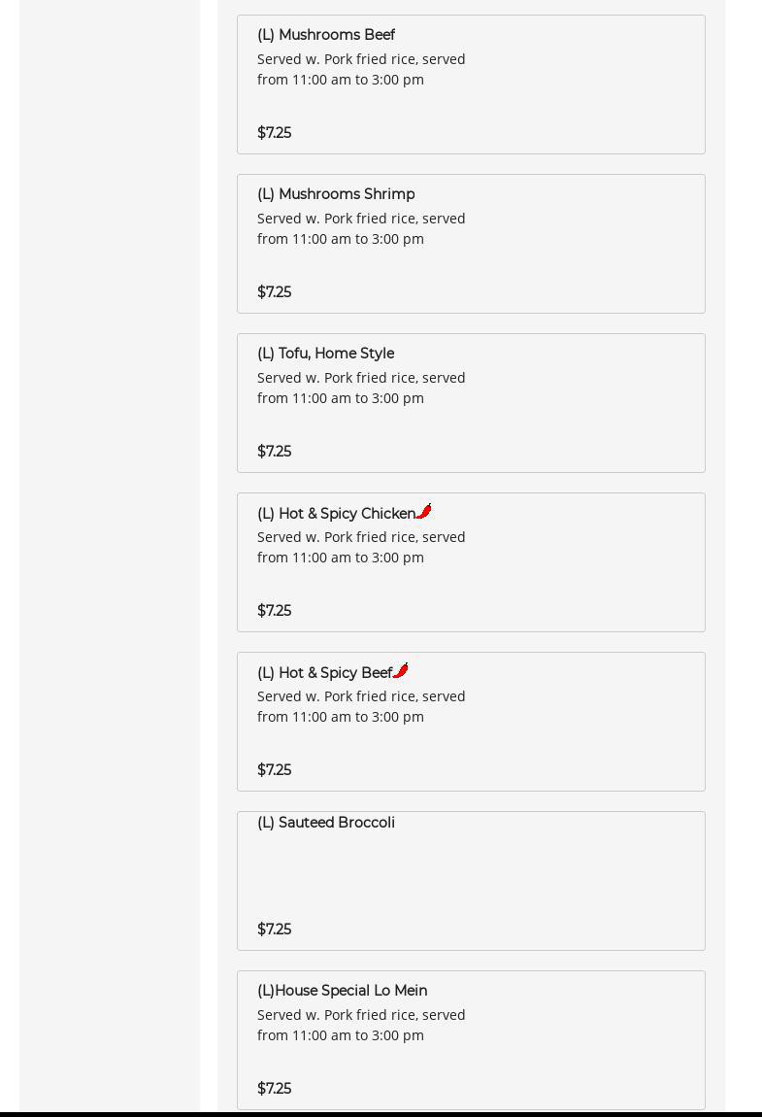Click the chili pepper icon beside Hot & Spicy Chicken
This screenshot has width=762, height=1117.
424,511
